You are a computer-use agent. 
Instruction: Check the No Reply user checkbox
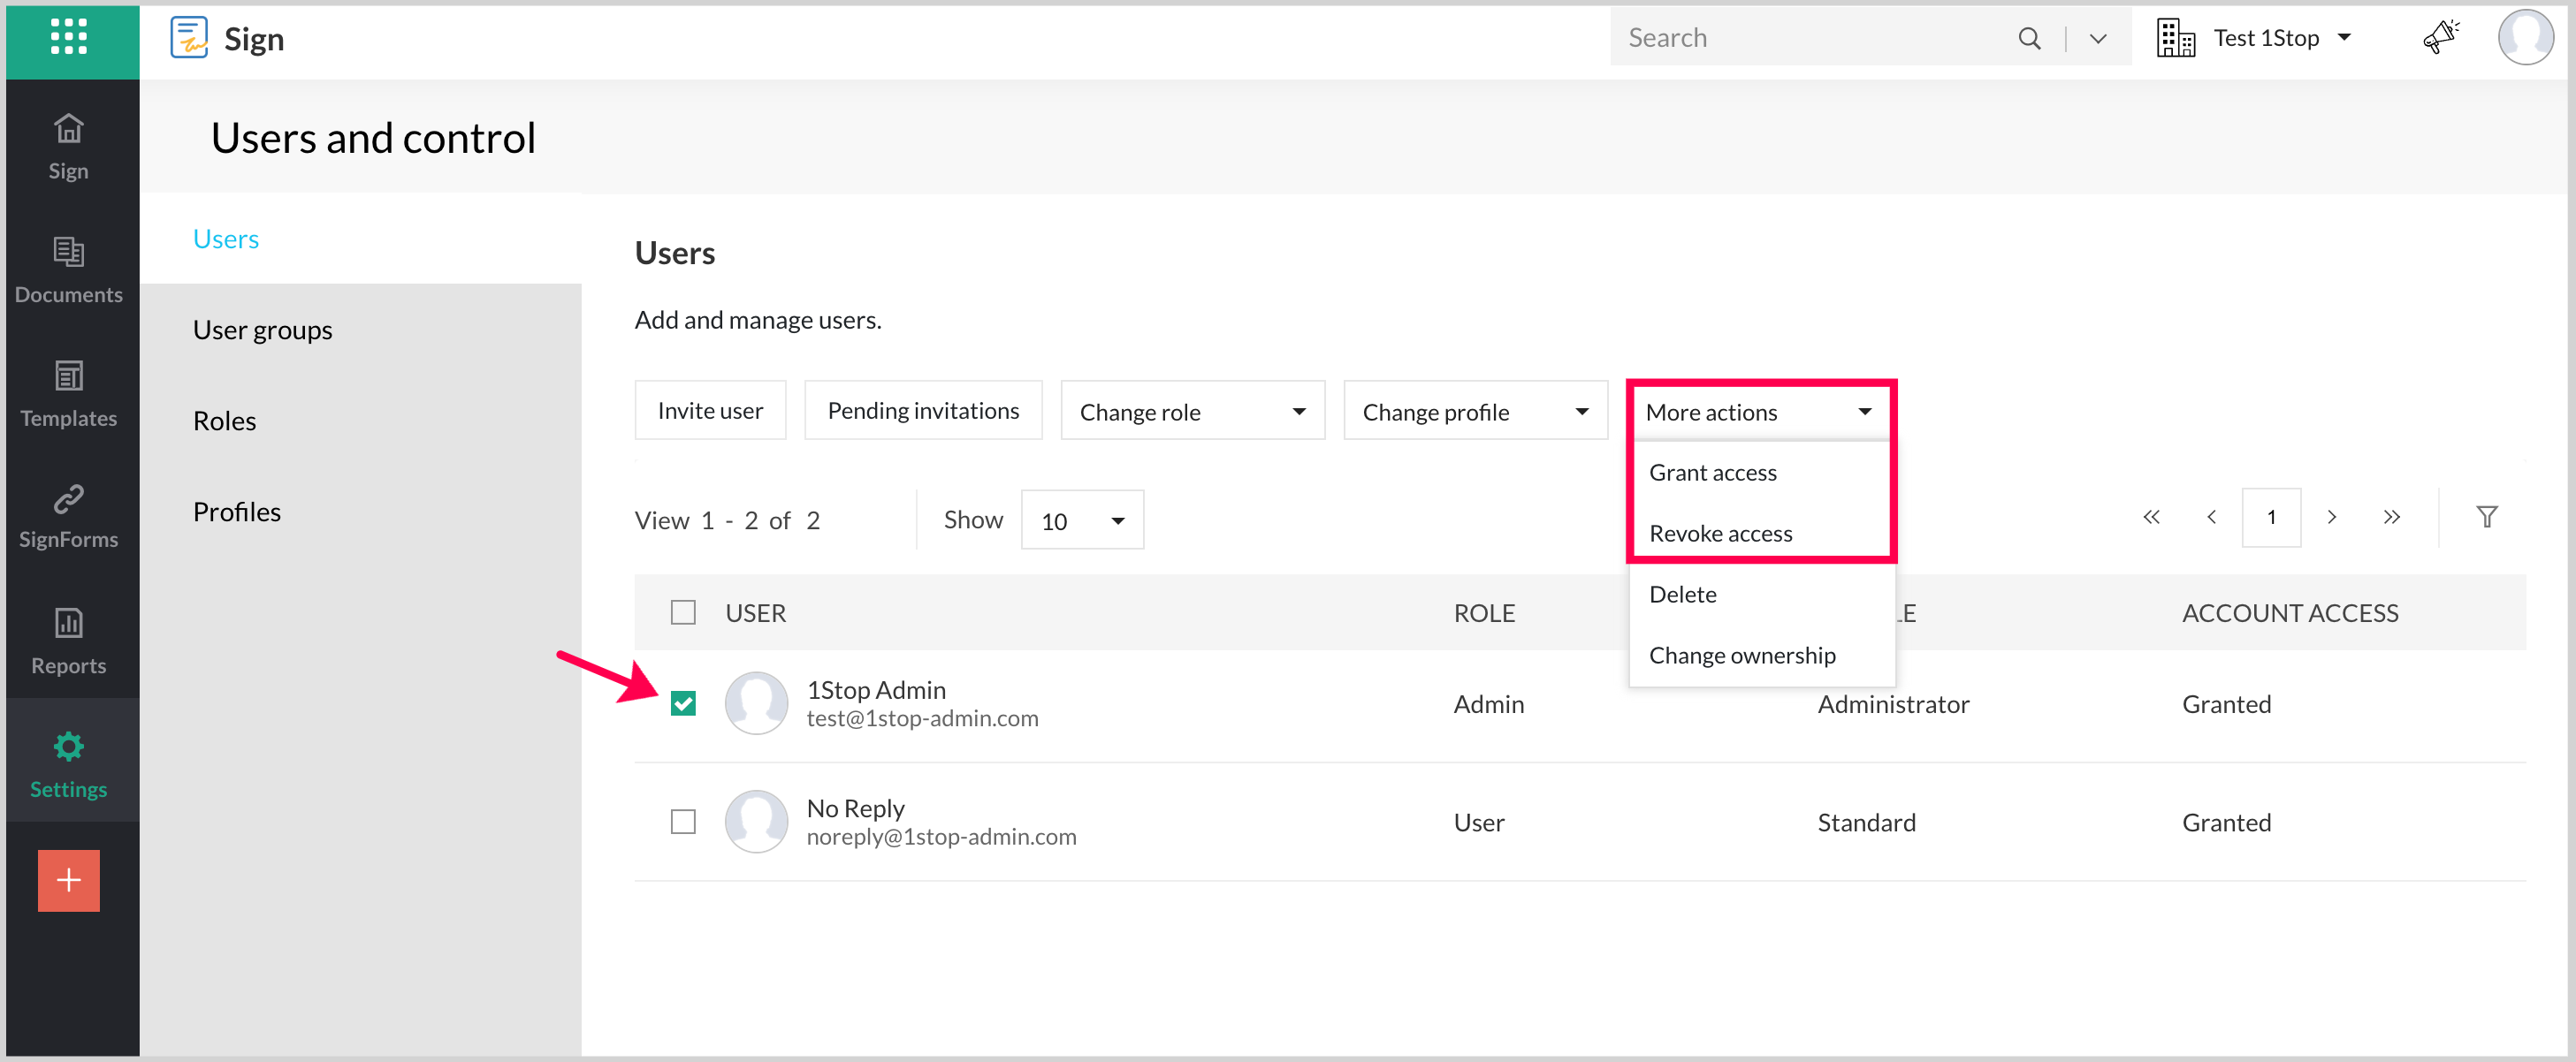(683, 821)
